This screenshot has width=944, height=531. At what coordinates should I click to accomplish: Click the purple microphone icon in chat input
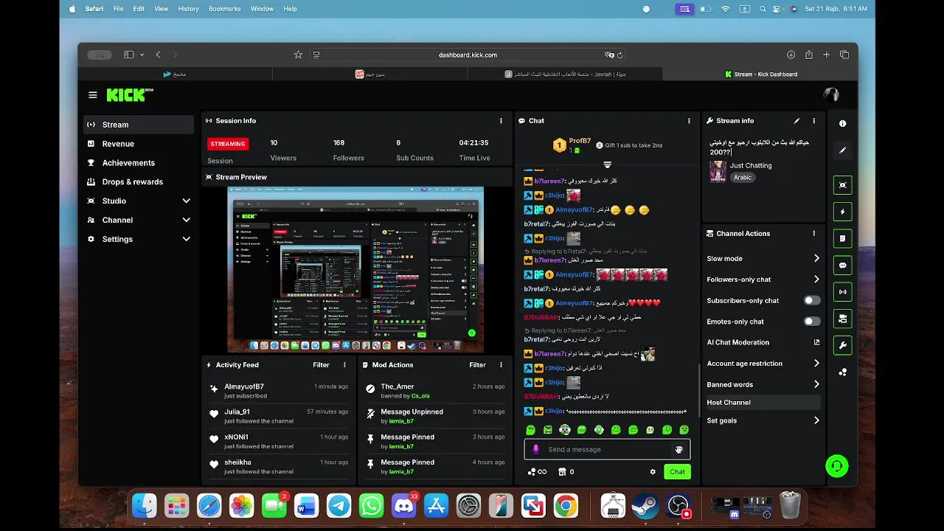[536, 449]
